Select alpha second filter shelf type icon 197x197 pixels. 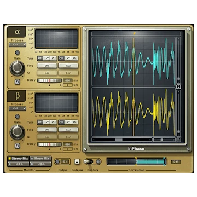[x=67, y=59]
